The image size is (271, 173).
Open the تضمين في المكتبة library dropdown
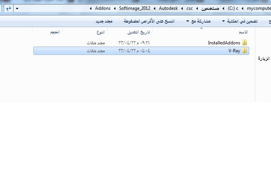(x=240, y=21)
